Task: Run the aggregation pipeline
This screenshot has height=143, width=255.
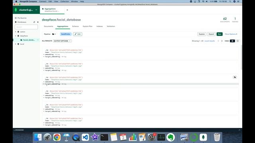Action: click(x=220, y=34)
